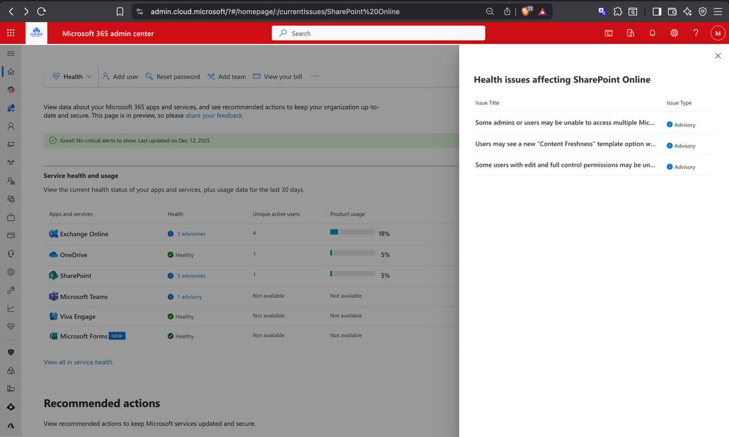This screenshot has width=729, height=437.
Task: Open browser extensions puzzle icon
Action: [x=618, y=11]
